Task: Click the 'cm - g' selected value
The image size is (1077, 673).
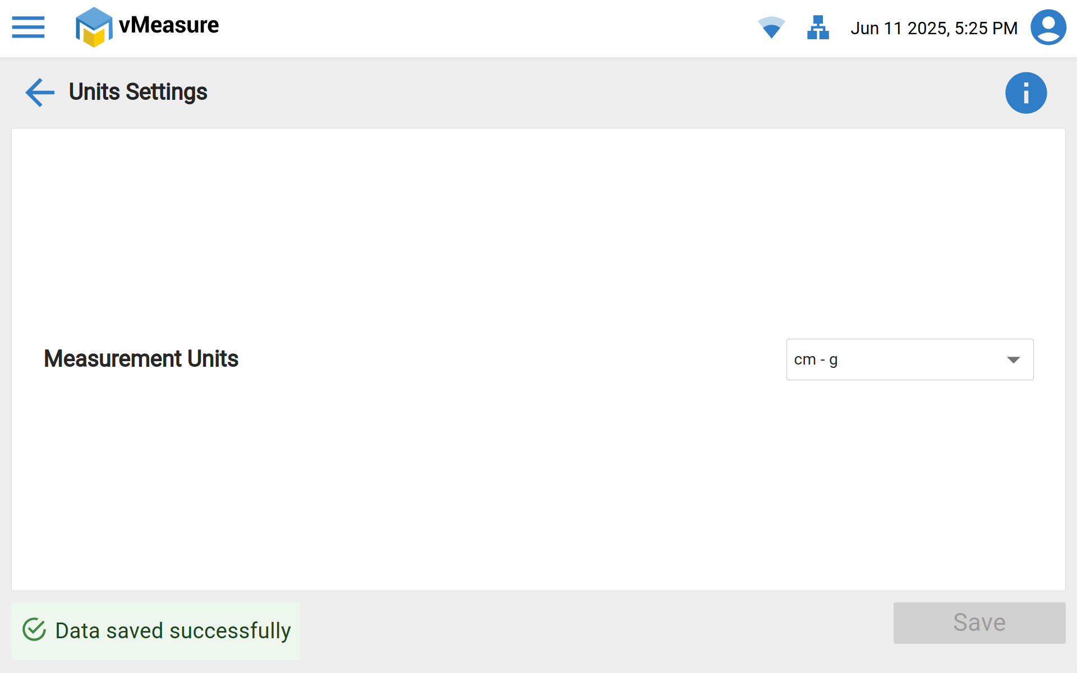Action: pos(816,359)
